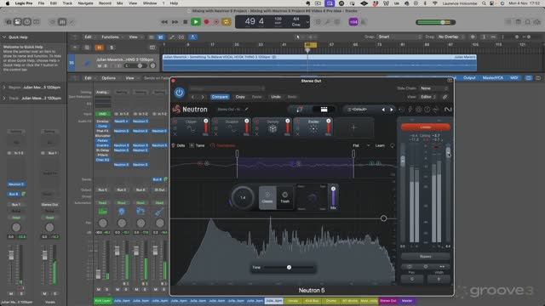Click the Learn crossover button
The image size is (545, 306).
click(380, 145)
